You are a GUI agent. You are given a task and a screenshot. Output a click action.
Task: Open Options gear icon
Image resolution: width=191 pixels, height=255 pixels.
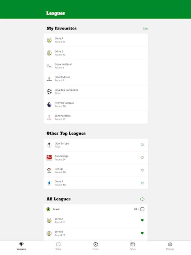coord(170,244)
